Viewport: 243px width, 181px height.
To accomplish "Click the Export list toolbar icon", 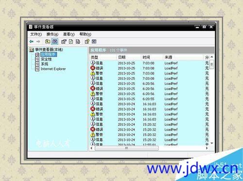I will [x=78, y=42].
